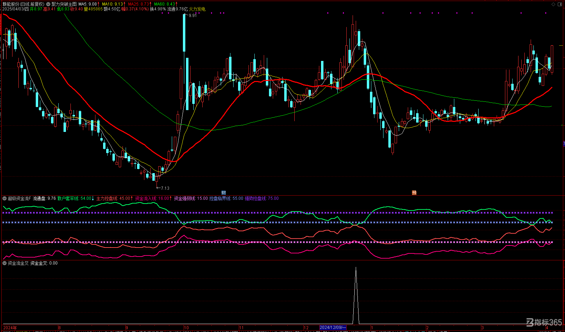Viewport: 565px width, 332px height.
Task: Open the 超级资金流F indicator dropdown arrow
Action: pyautogui.click(x=5, y=198)
